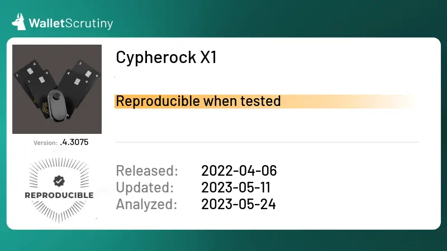Click the sunburst rays at the badge top
447x251 pixels.
[x=58, y=163]
